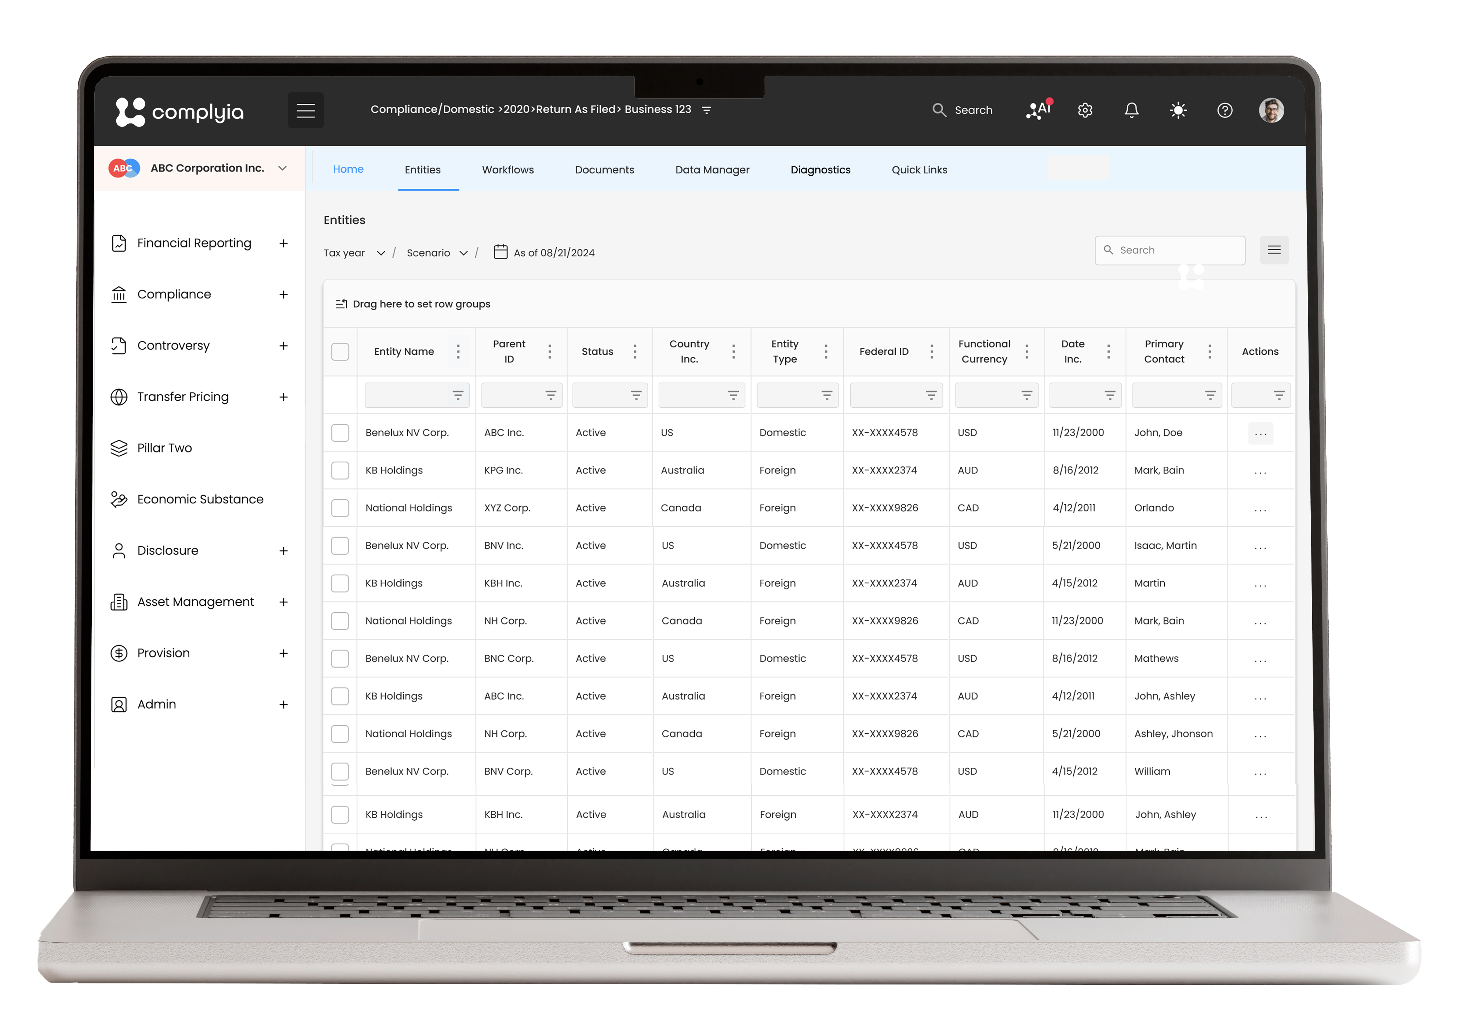Toggle light mode sun icon
Screen dimensions: 1459x1027
tap(1178, 110)
